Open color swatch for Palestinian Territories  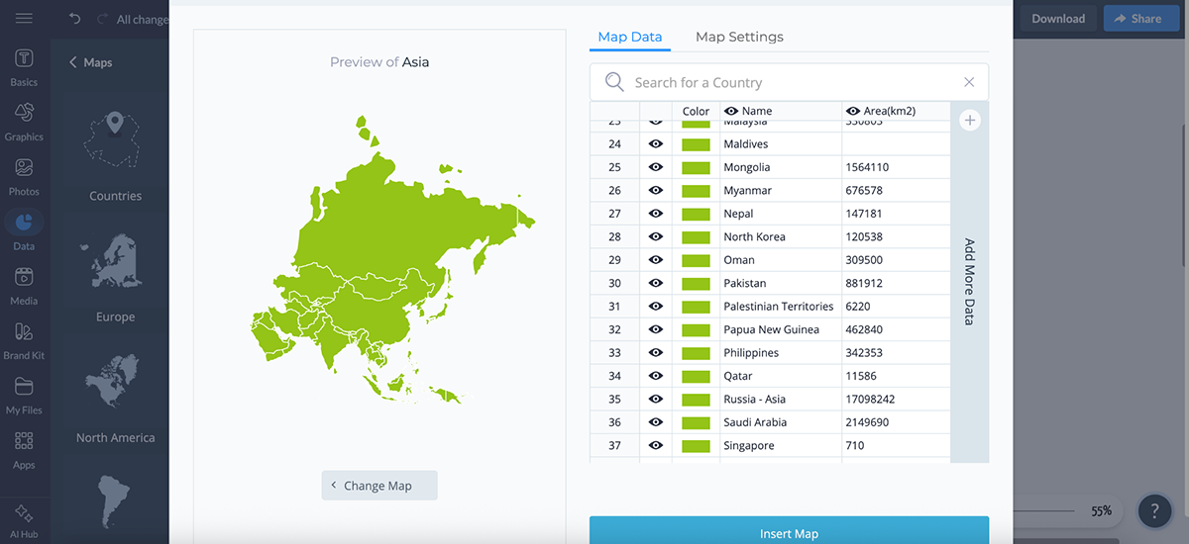click(x=696, y=307)
